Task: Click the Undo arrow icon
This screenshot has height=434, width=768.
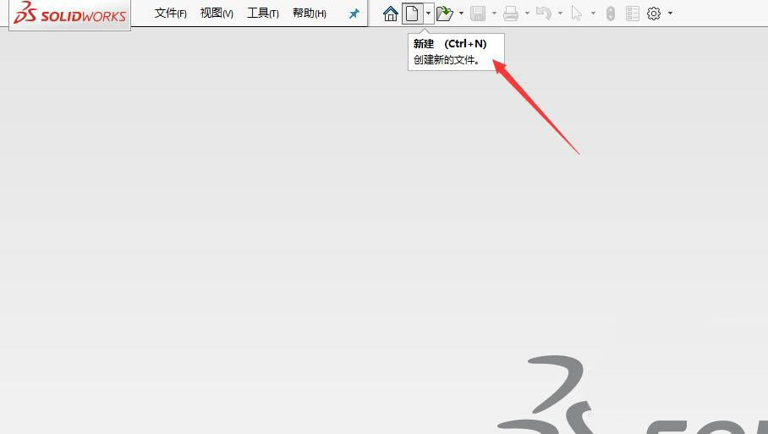Action: coord(544,14)
